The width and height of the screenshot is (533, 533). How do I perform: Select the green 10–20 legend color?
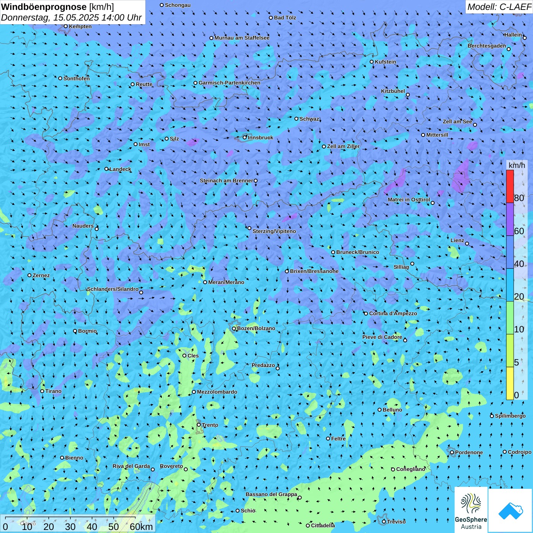pos(510,318)
